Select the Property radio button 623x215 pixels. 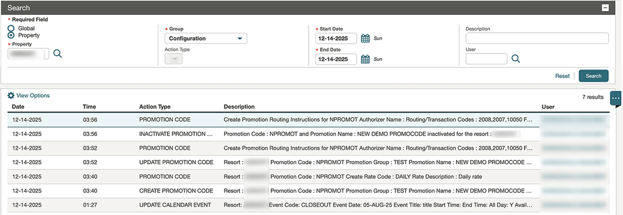[x=11, y=35]
